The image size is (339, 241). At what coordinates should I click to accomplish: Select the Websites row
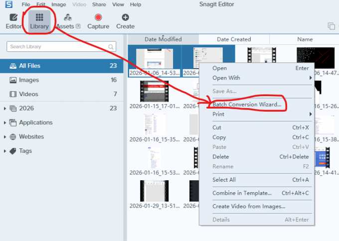(x=62, y=137)
